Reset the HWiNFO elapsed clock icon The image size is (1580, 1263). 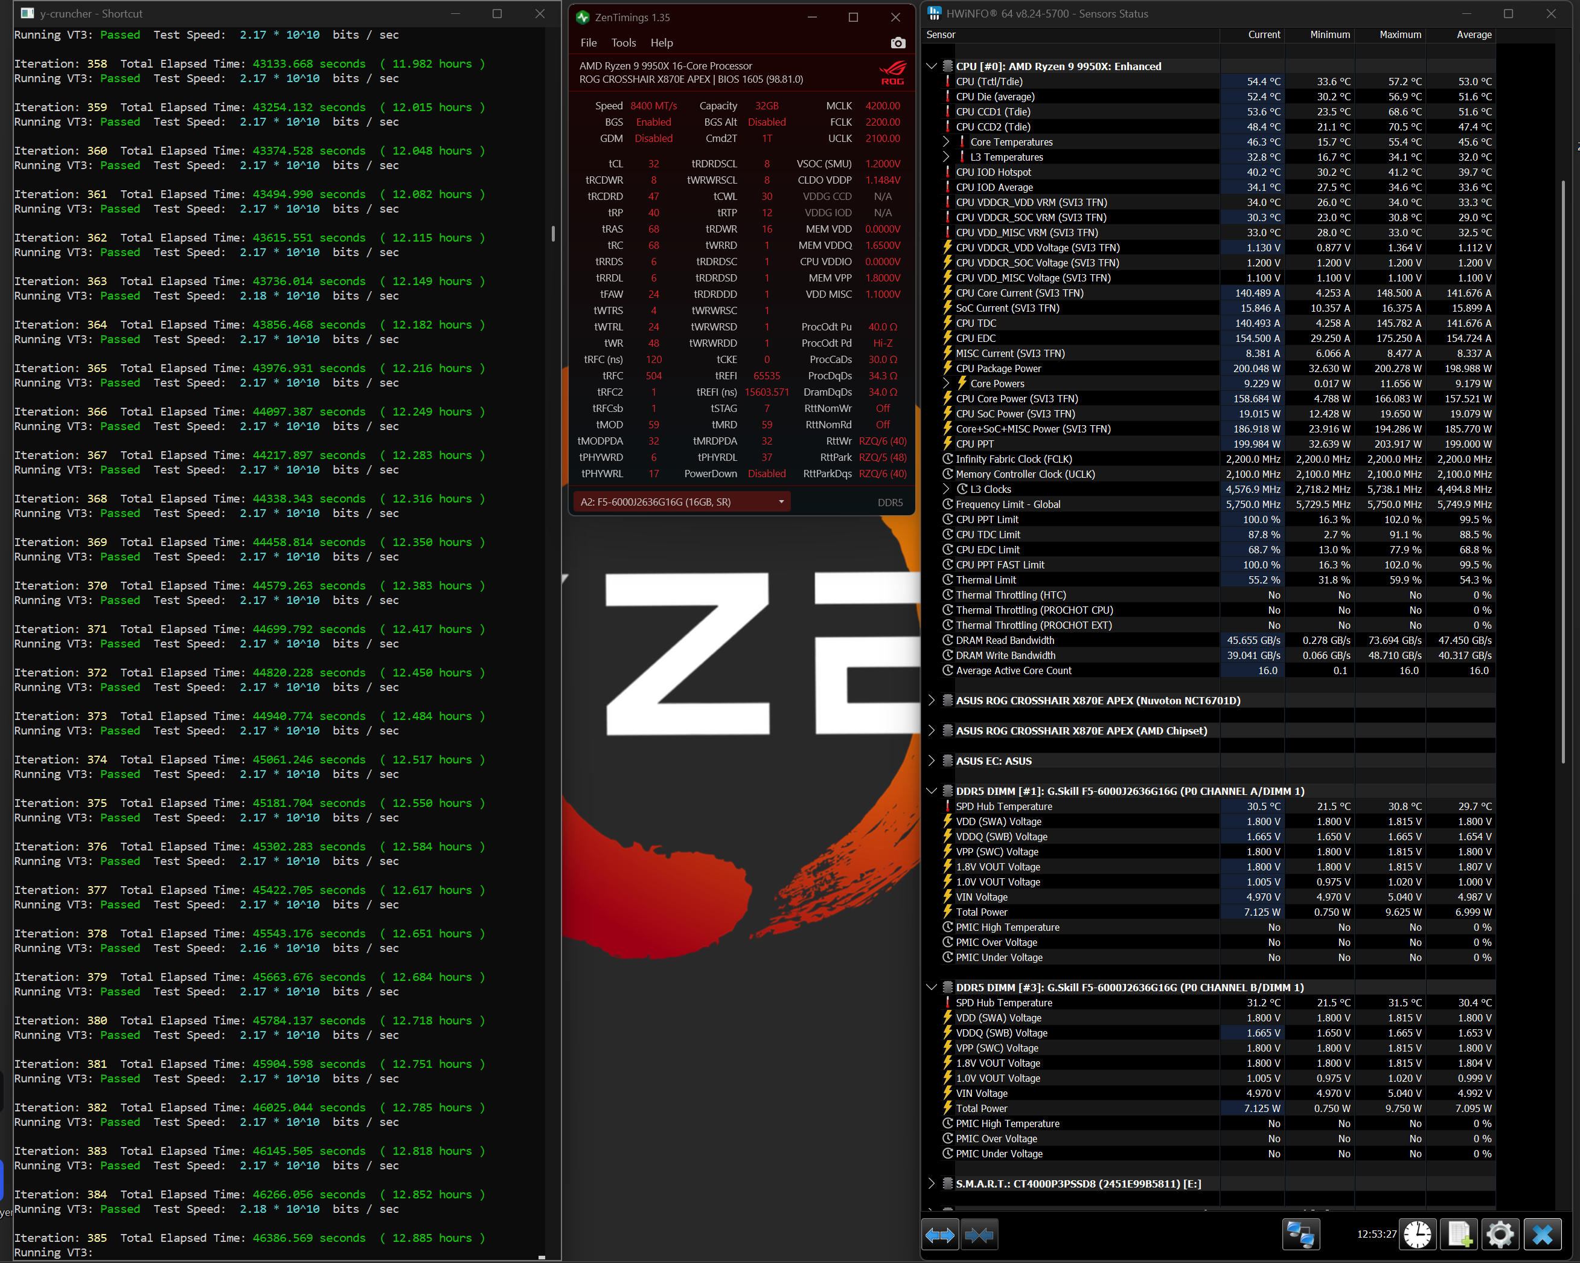(x=1418, y=1235)
